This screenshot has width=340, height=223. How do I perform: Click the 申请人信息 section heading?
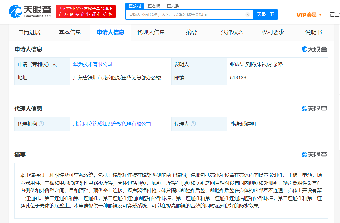28,49
